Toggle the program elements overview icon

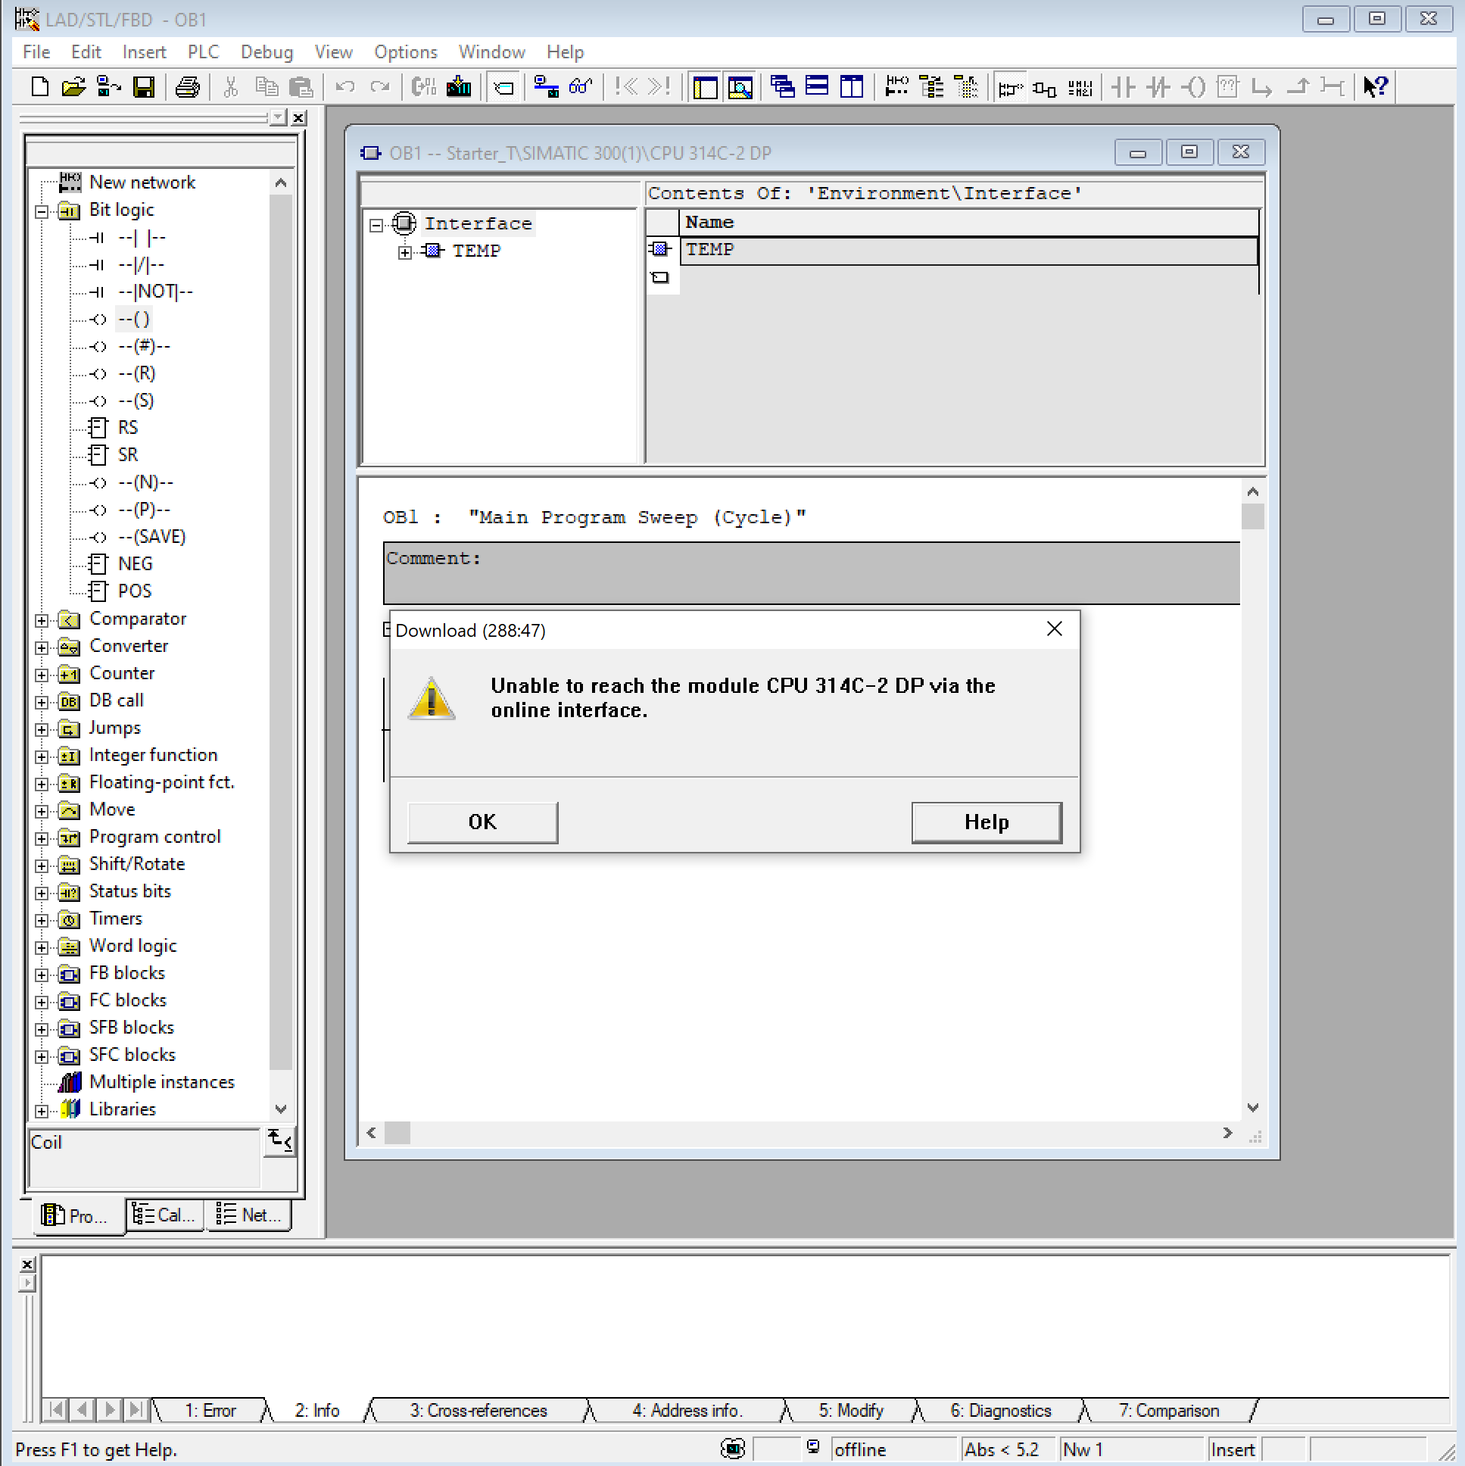click(705, 87)
